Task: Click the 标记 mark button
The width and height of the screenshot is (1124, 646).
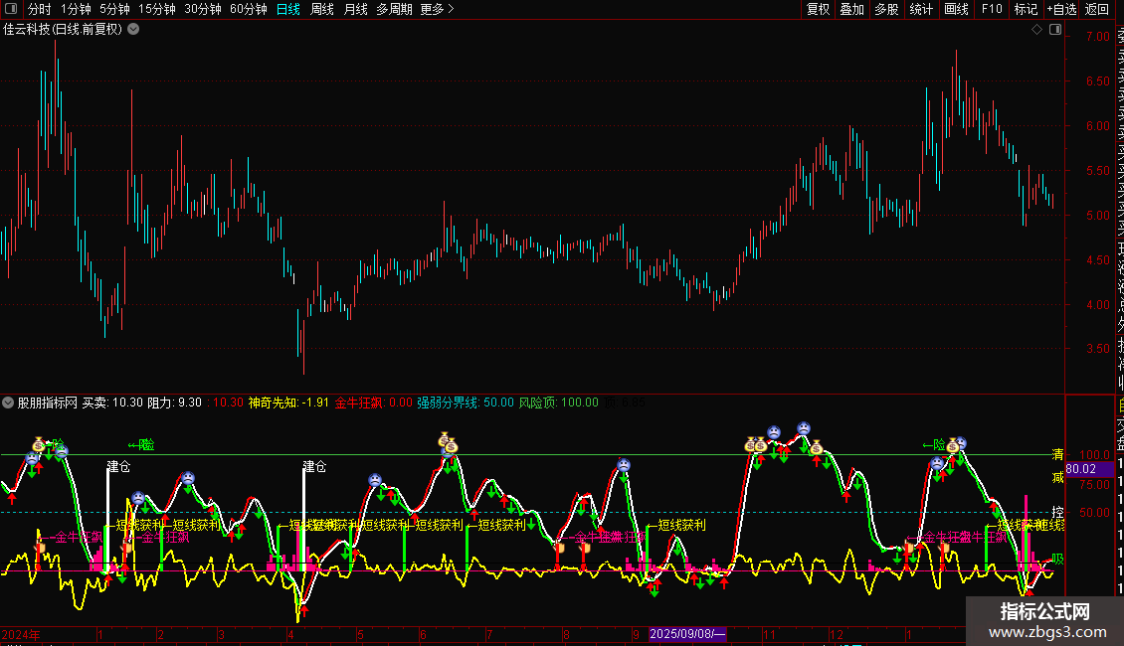Action: click(1026, 9)
